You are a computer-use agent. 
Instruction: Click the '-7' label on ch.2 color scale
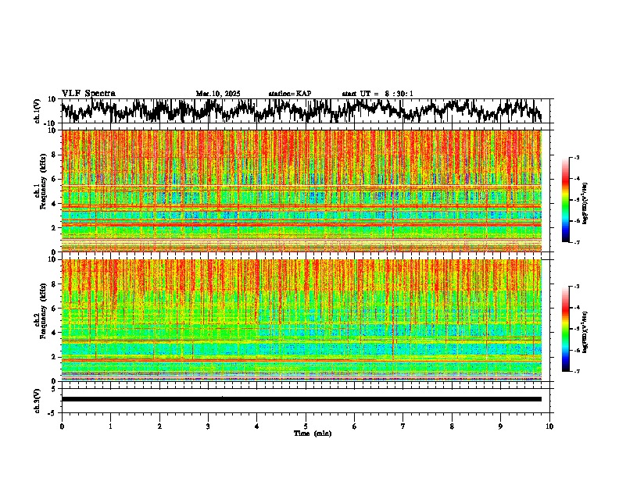576,371
